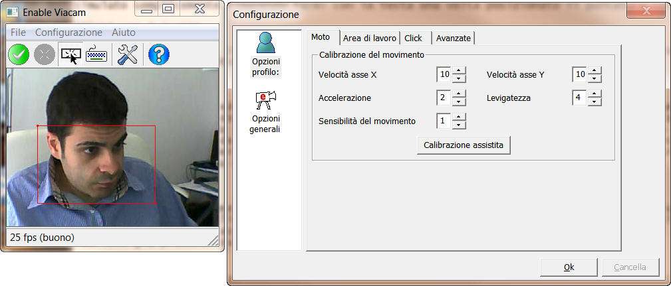Switch to the Avanzate tab
Screen dimensions: 671x286
click(453, 38)
